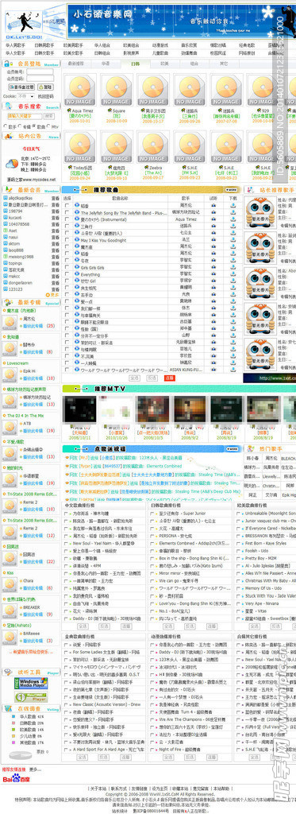Switch to the 组合 album tab
Viewport: 296px width, 814px height.
coord(194,64)
